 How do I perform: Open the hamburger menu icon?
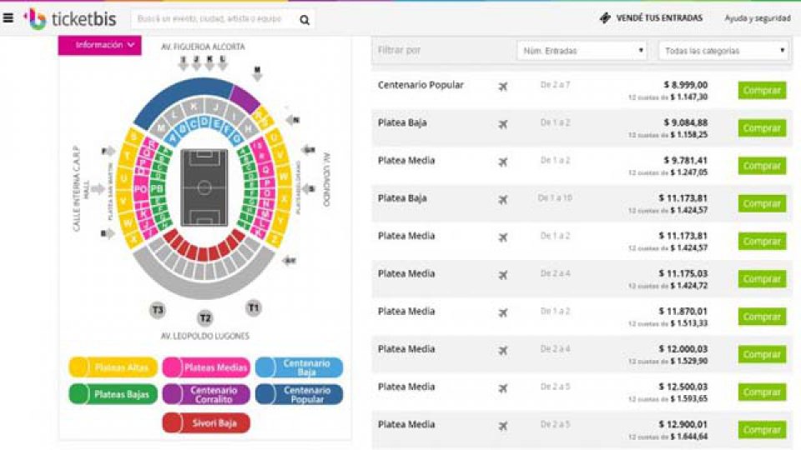(x=8, y=17)
